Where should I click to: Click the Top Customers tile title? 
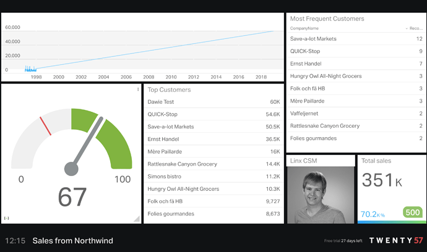point(169,90)
